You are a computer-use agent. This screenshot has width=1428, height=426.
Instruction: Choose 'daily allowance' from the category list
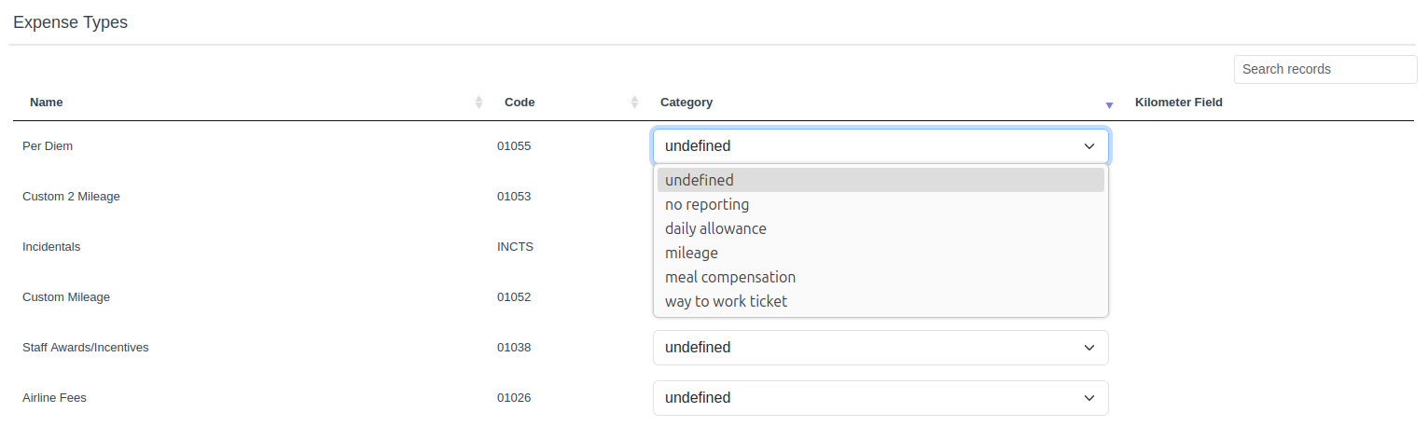(715, 228)
